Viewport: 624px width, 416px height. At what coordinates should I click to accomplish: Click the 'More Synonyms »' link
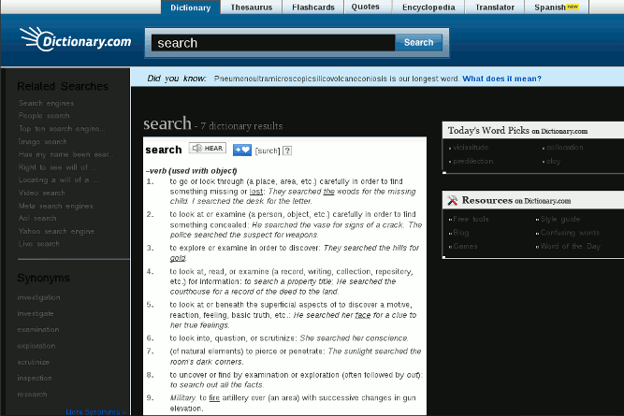(96, 412)
